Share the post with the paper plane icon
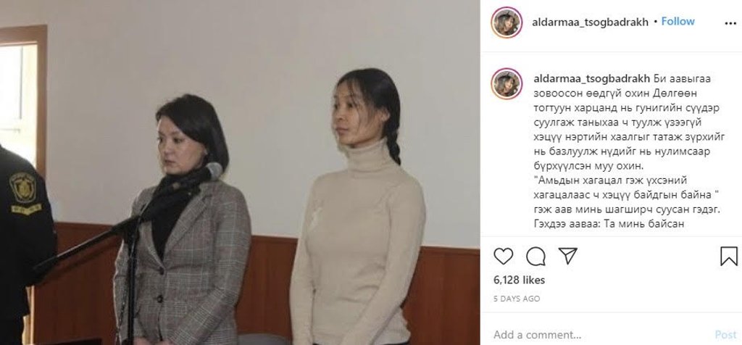 (567, 256)
